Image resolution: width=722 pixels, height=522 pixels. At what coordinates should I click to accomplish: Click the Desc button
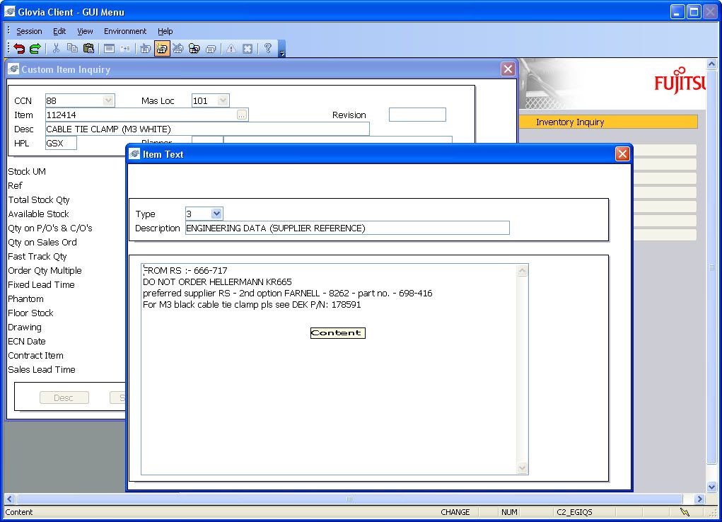click(x=64, y=398)
